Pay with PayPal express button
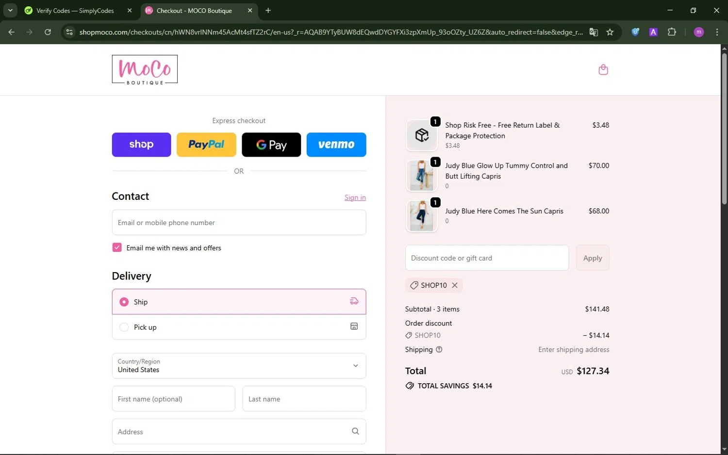The height and width of the screenshot is (455, 728). pyautogui.click(x=206, y=145)
